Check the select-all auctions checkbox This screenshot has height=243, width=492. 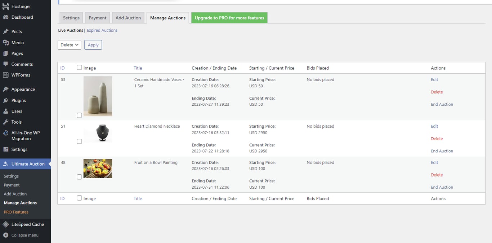(79, 67)
